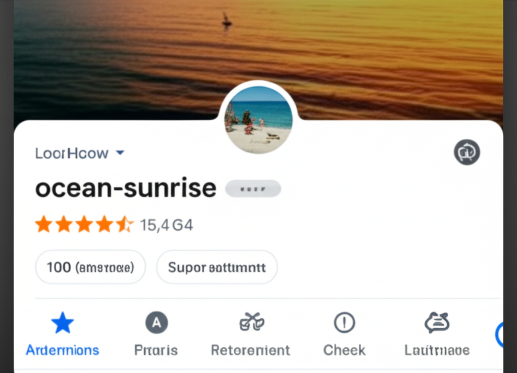Tap the Cheek exclamation circle icon
The height and width of the screenshot is (373, 517).
344,322
